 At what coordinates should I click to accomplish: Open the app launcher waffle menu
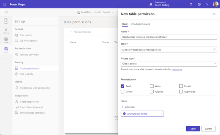(x=4, y=4)
